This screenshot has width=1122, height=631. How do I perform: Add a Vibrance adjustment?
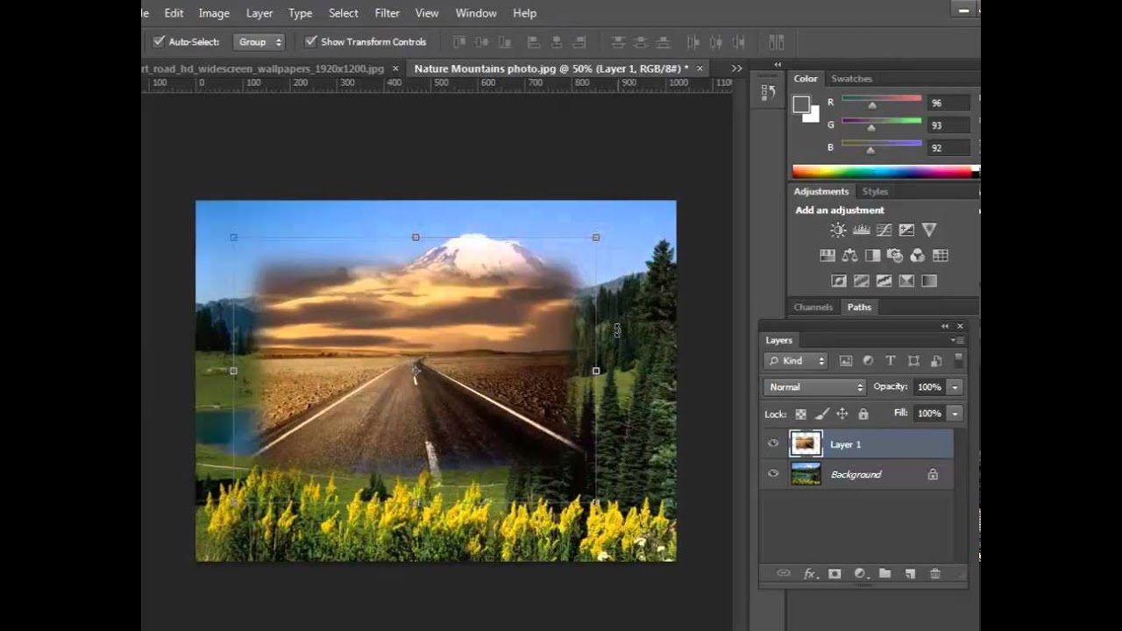tap(929, 230)
